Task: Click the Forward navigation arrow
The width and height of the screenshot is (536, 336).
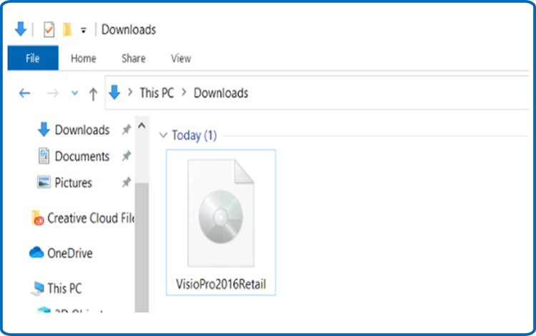Action: coord(53,93)
